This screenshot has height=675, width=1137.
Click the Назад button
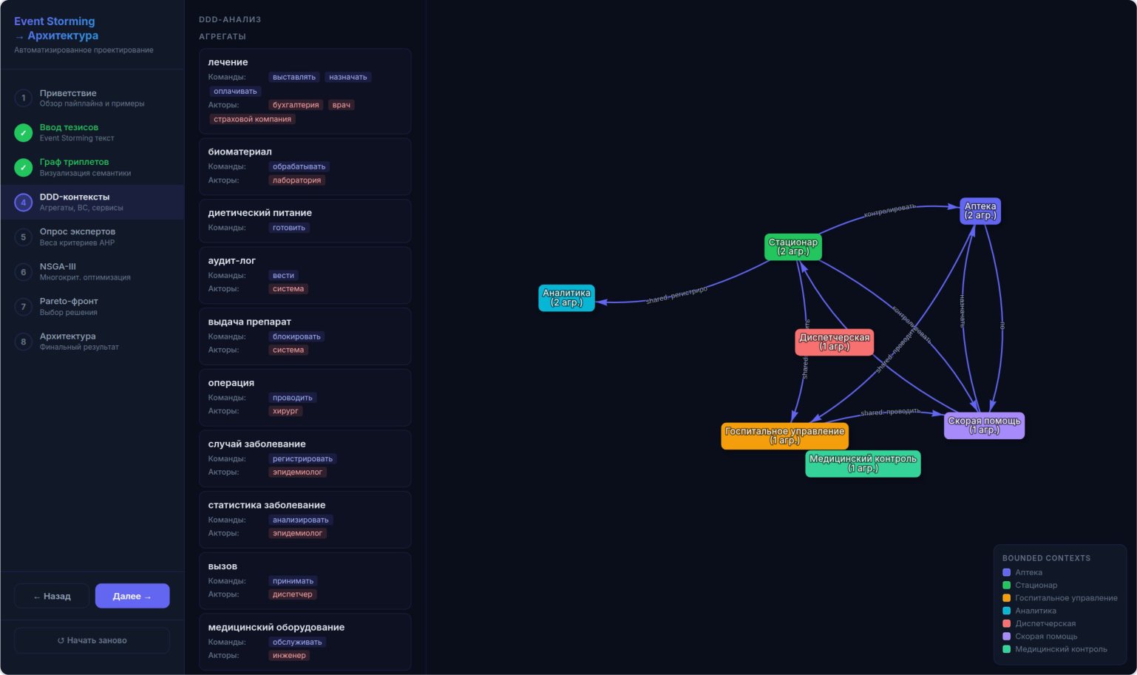52,596
